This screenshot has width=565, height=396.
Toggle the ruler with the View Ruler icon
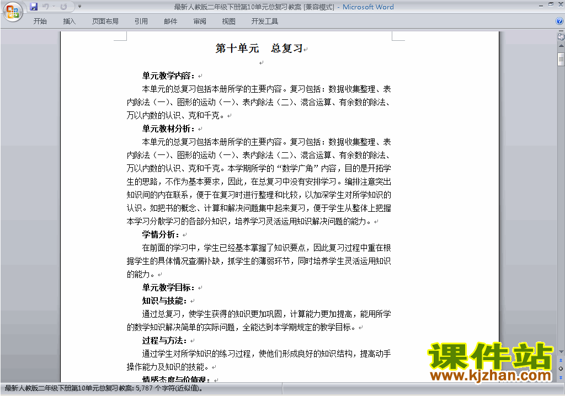click(x=561, y=37)
